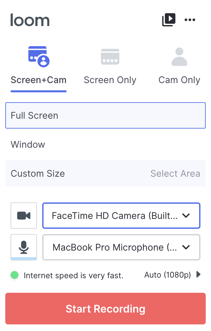Viewport: 211px width, 331px height.
Task: Toggle the camera on/off button
Action: [x=24, y=216]
